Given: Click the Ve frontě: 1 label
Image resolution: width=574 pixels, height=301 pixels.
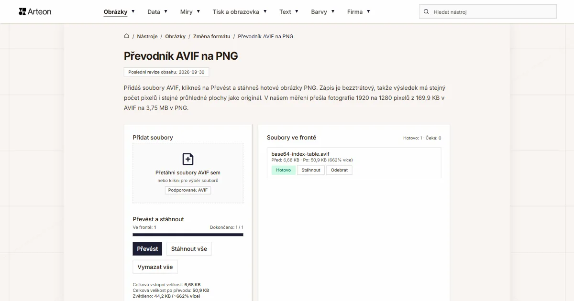Looking at the screenshot, I should [x=144, y=227].
